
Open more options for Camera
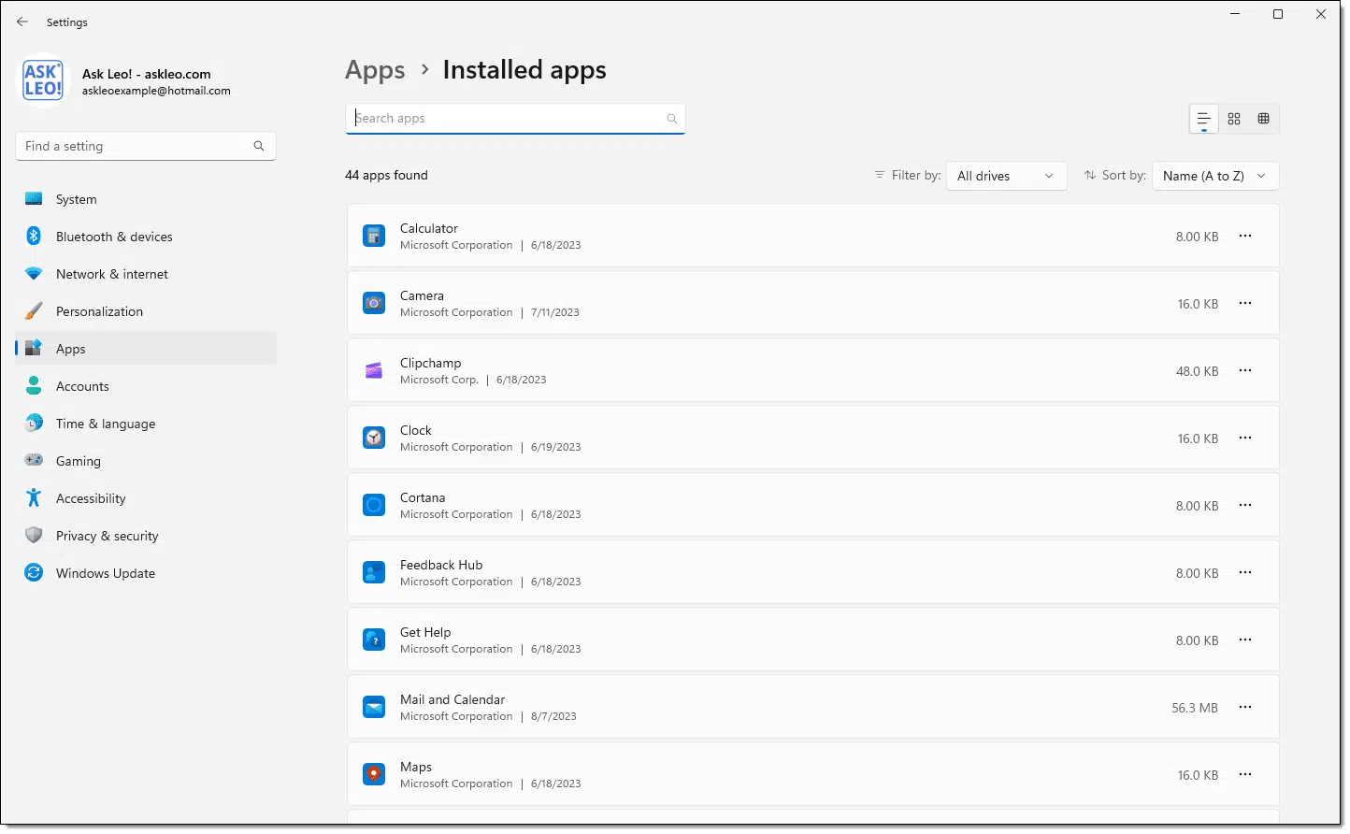1245,303
